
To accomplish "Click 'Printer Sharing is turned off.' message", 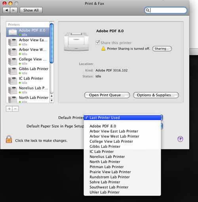I will pos(128,49).
